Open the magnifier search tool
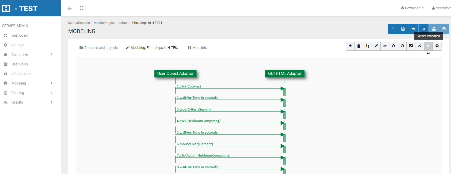This screenshot has width=451, height=174. click(394, 46)
